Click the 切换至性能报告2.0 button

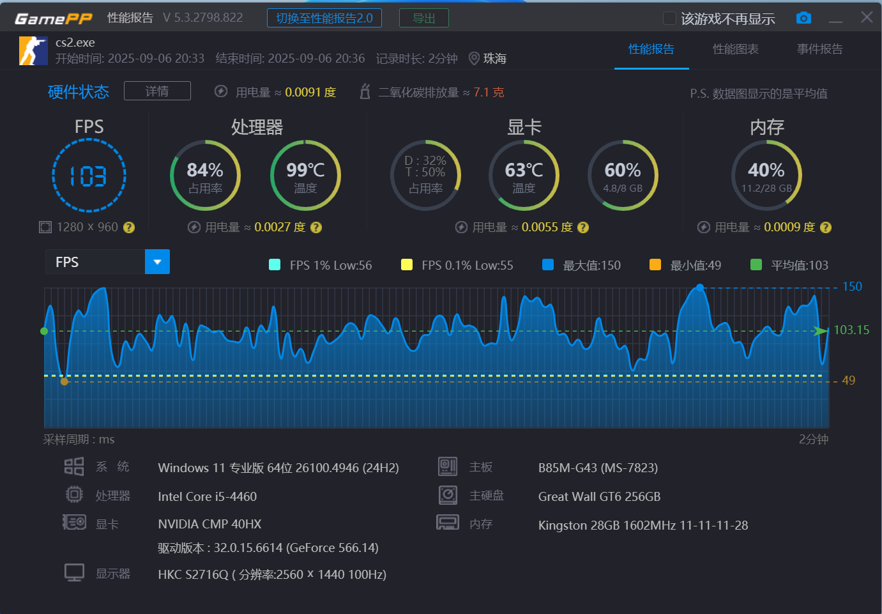324,18
